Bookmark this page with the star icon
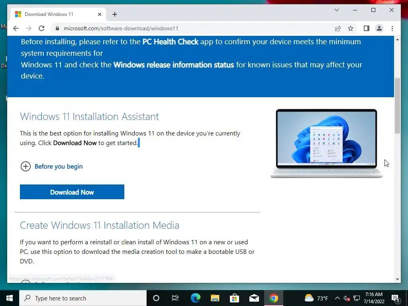408x306 pixels. point(351,28)
